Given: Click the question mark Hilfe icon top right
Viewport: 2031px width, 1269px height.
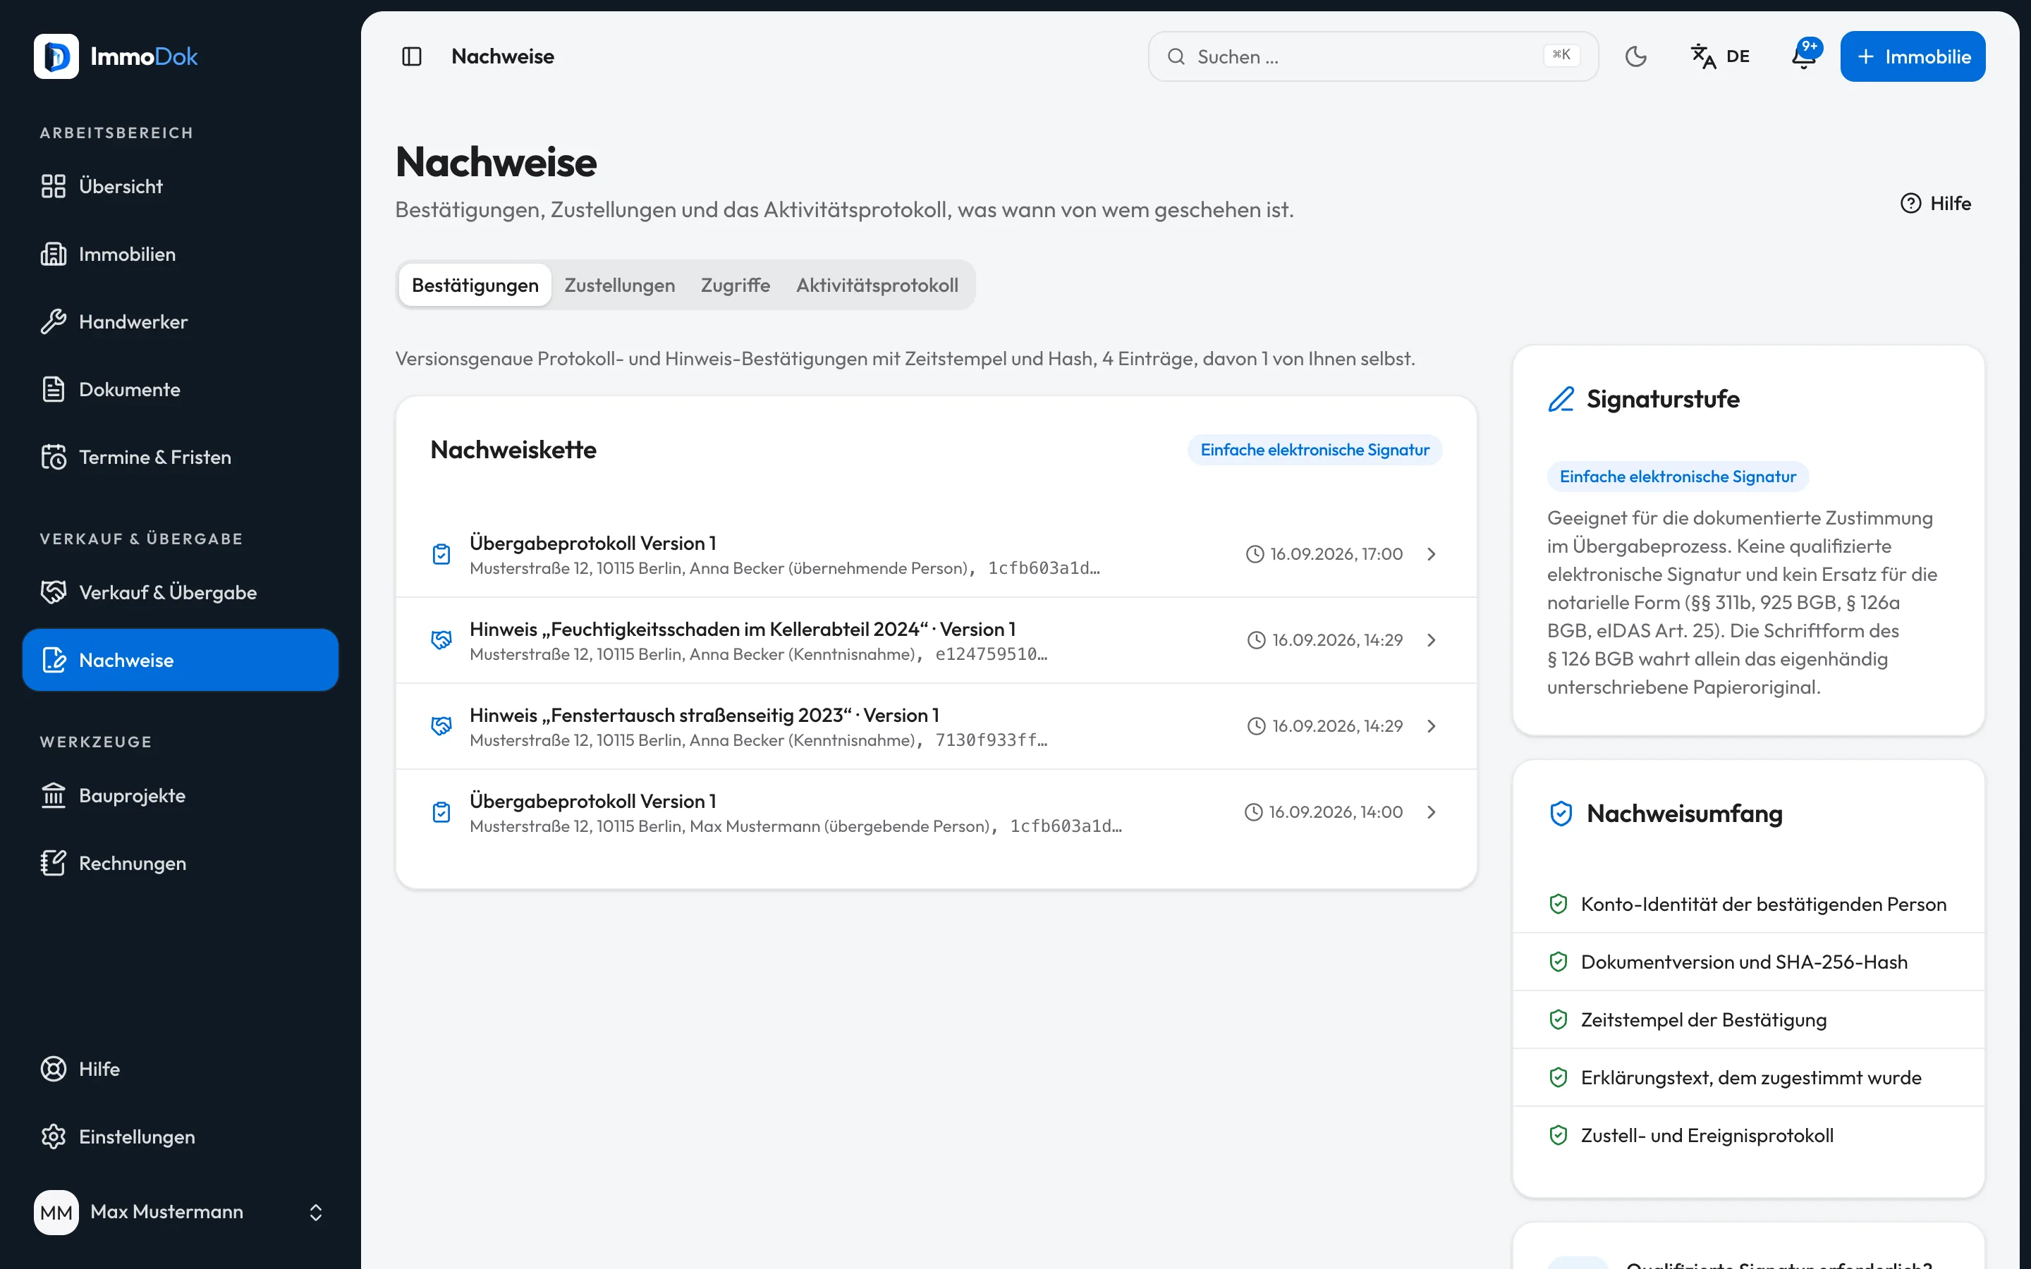Looking at the screenshot, I should point(1911,203).
